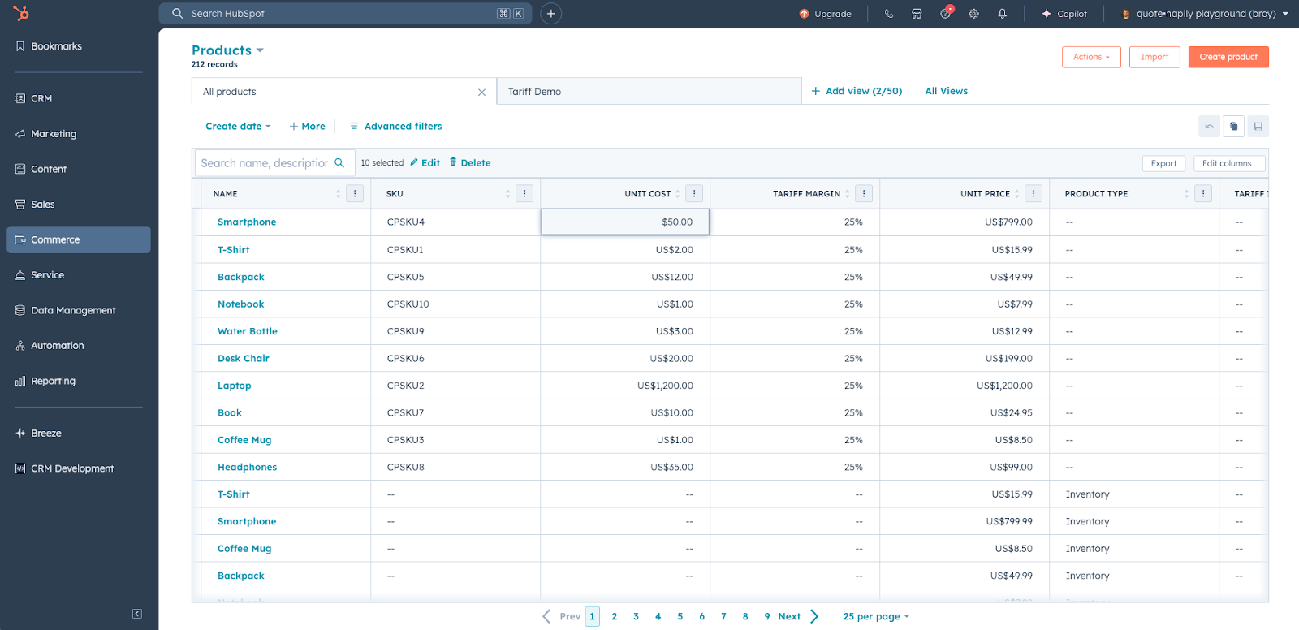Open the notifications bell
The image size is (1299, 630).
pos(1002,14)
